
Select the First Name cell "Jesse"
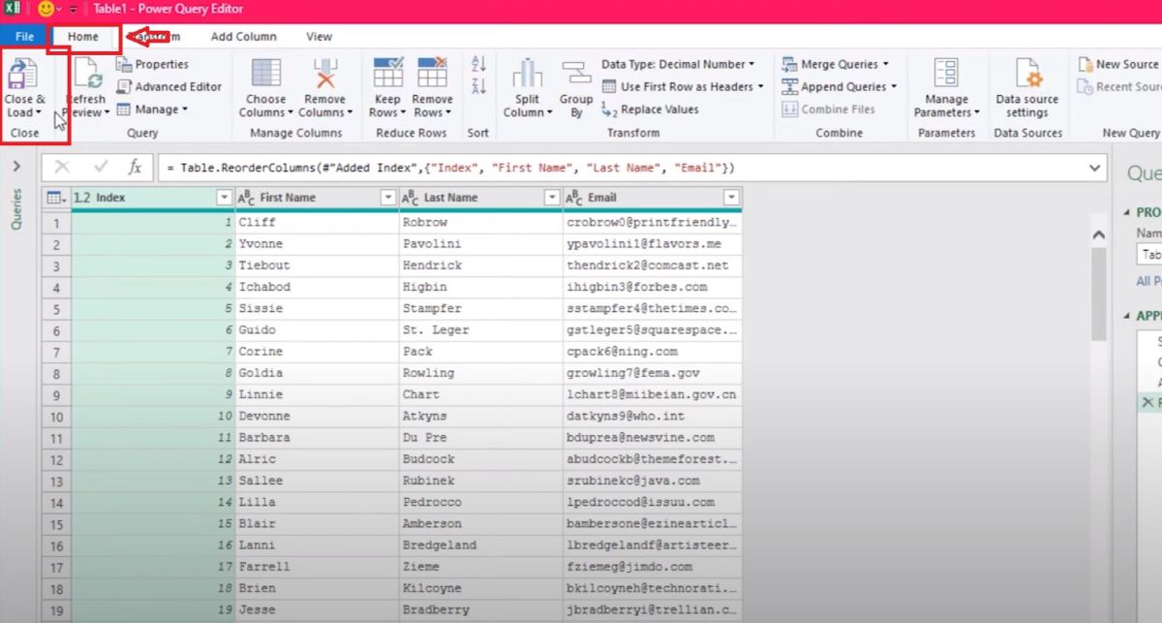(317, 610)
